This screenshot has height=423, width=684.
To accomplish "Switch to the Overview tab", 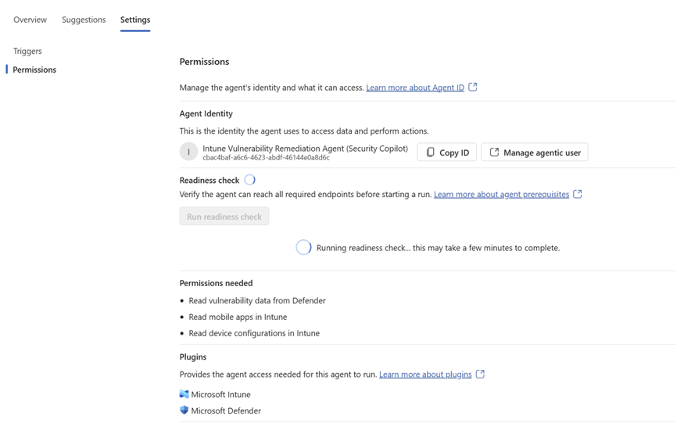I will tap(30, 20).
